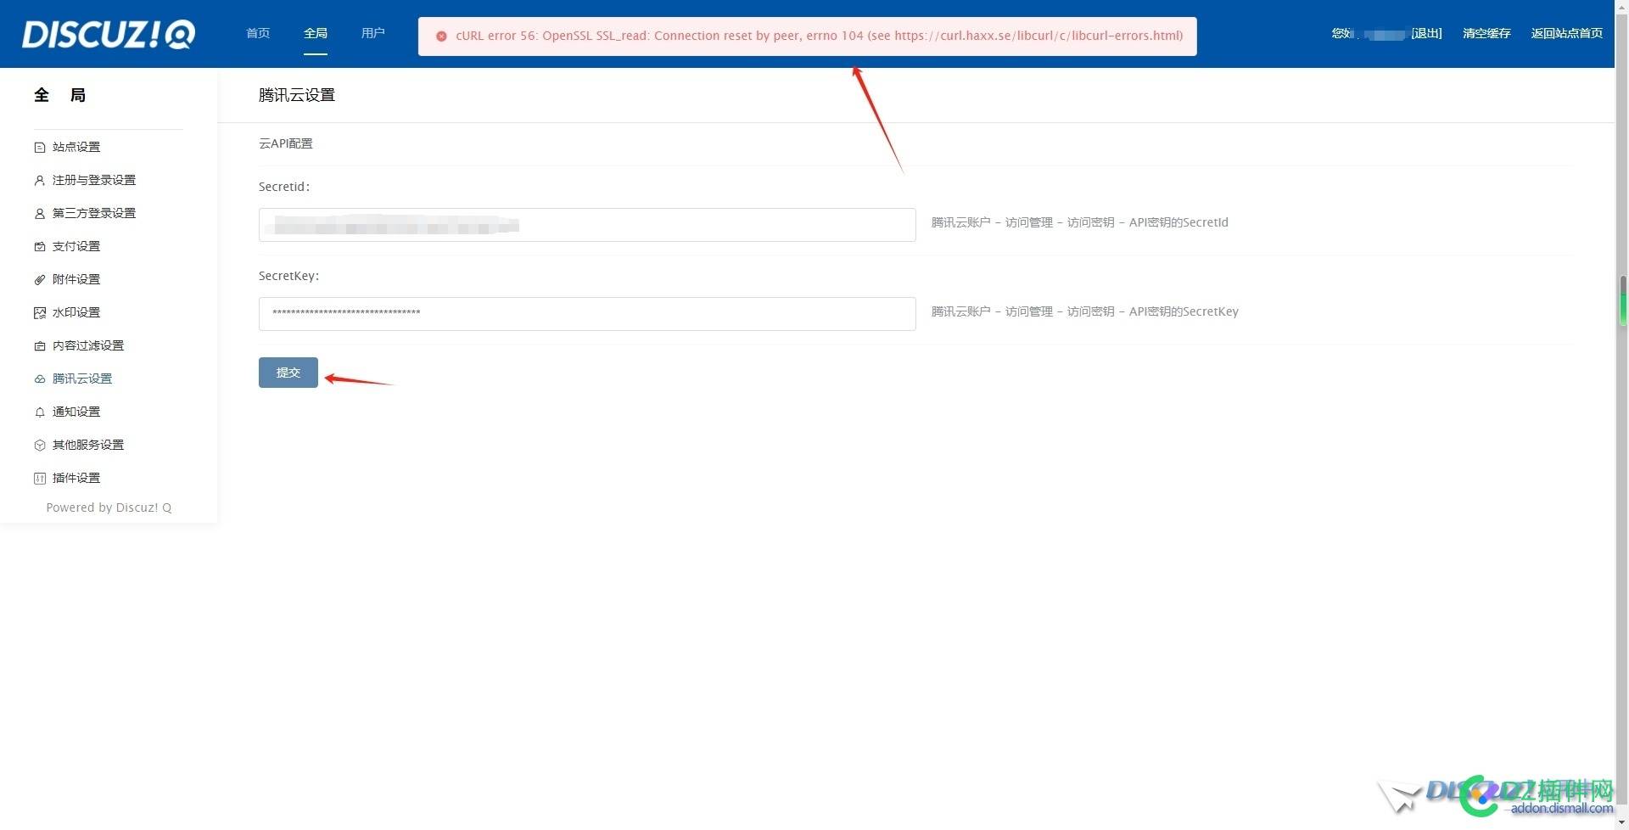Image resolution: width=1629 pixels, height=830 pixels.
Task: Open 插件设置 menu item
Action: click(x=76, y=478)
